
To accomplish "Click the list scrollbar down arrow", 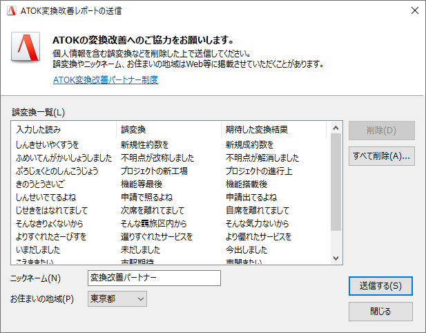I will [x=336, y=258].
